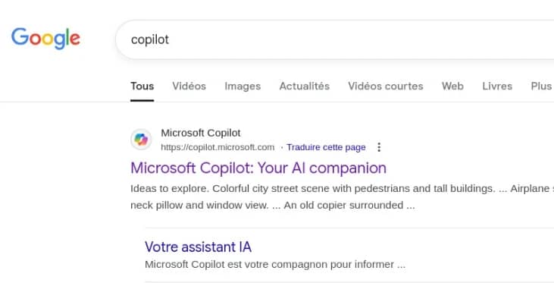Click the Microsoft Copilot site name
Image resolution: width=554 pixels, height=283 pixels.
(x=201, y=133)
